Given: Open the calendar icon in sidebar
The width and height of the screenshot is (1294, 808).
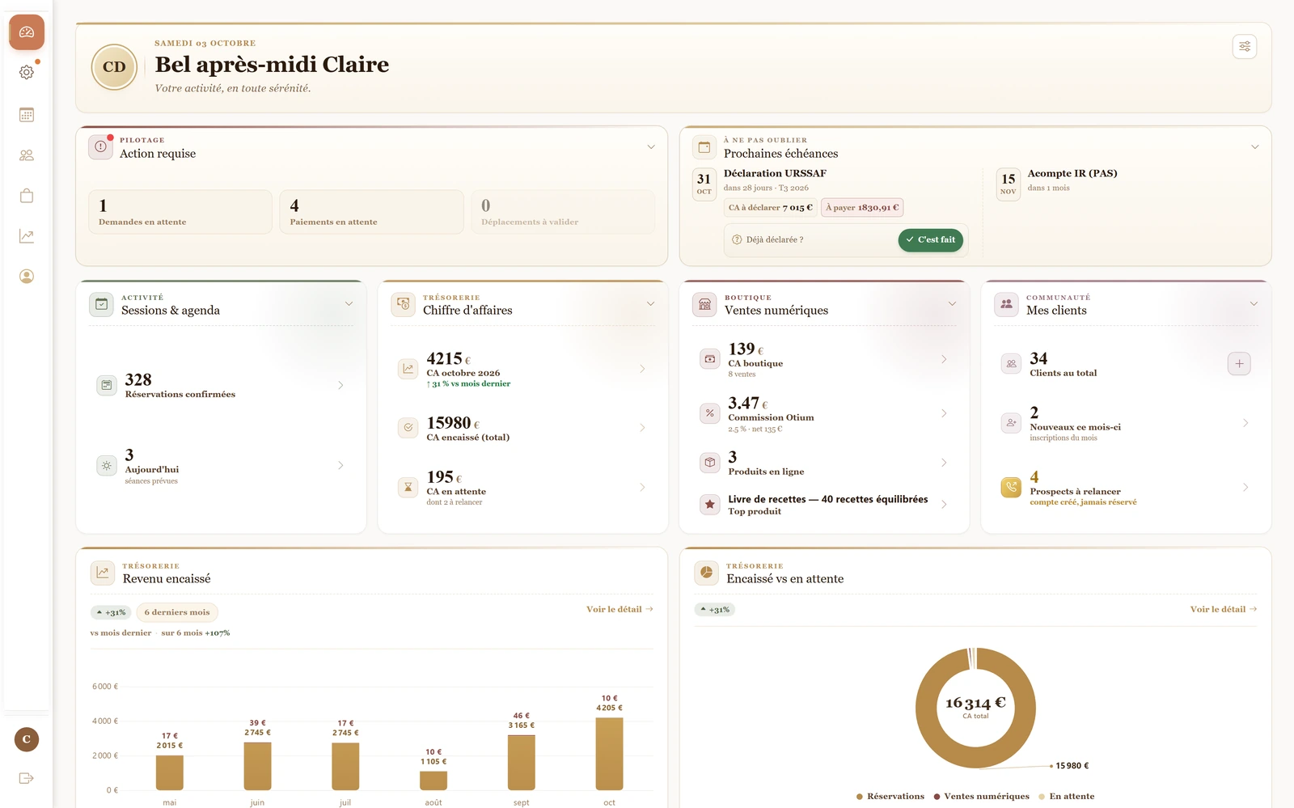Looking at the screenshot, I should 27,115.
